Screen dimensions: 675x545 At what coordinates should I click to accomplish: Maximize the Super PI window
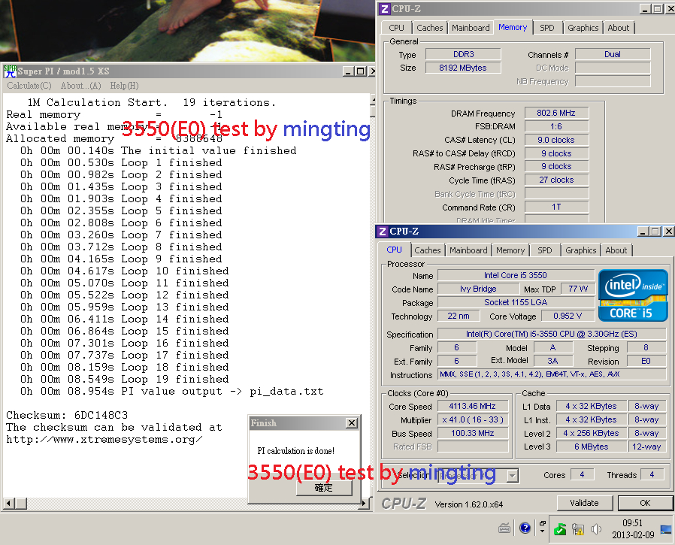pos(361,71)
